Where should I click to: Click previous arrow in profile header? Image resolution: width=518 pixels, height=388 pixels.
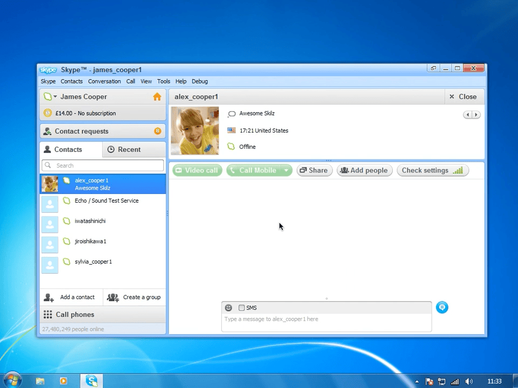(468, 114)
